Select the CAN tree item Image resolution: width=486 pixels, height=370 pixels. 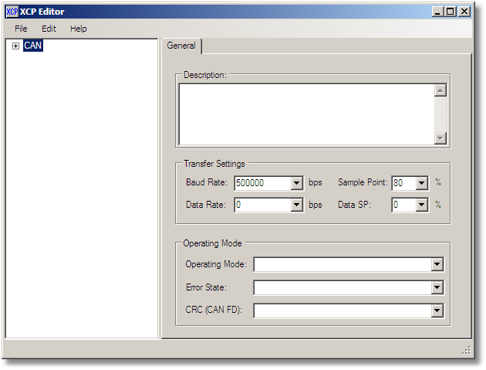(x=33, y=46)
